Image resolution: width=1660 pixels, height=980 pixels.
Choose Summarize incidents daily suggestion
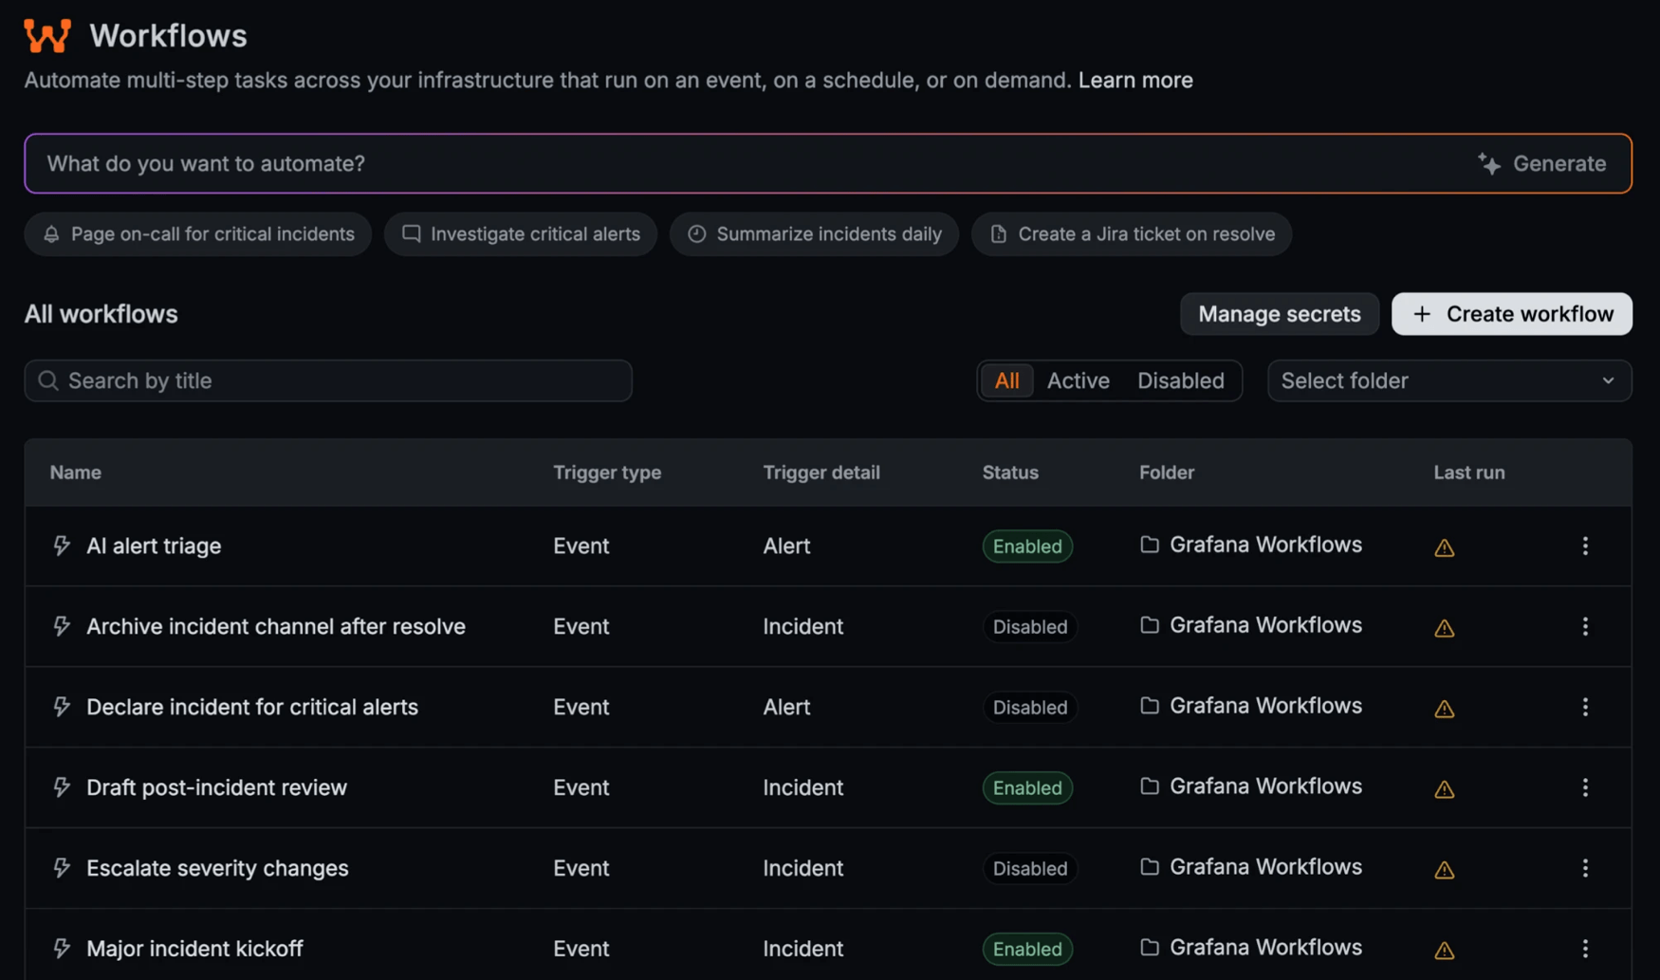click(814, 234)
